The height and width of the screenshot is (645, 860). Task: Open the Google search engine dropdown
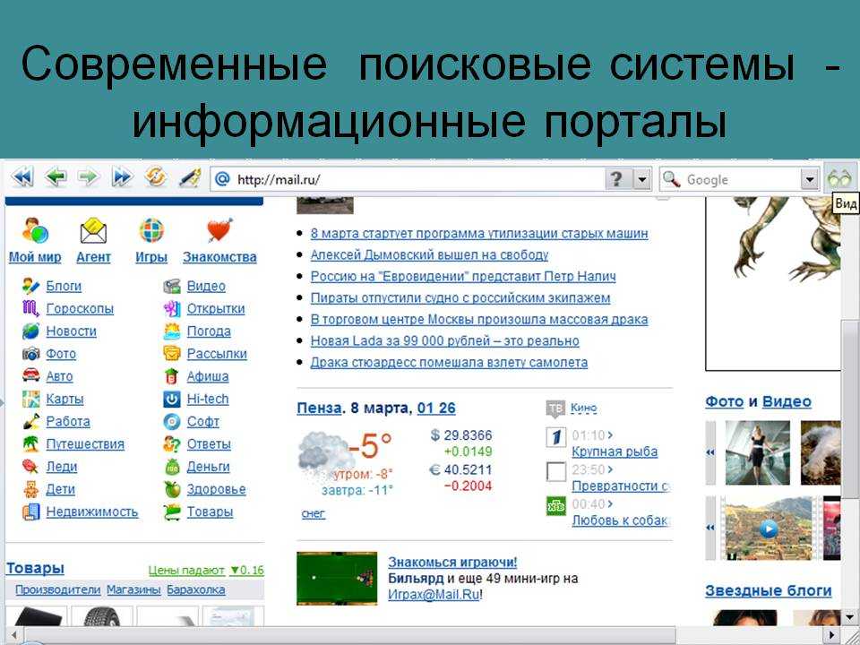coord(810,179)
